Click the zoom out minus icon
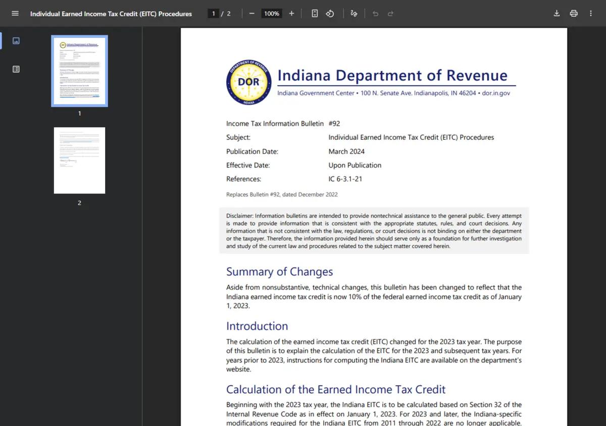The width and height of the screenshot is (606, 426). tap(251, 14)
